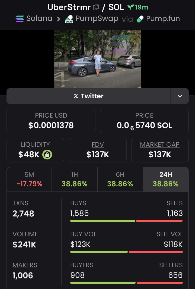Expand the social links chevron dropdown
This screenshot has height=289, width=195.
[180, 96]
